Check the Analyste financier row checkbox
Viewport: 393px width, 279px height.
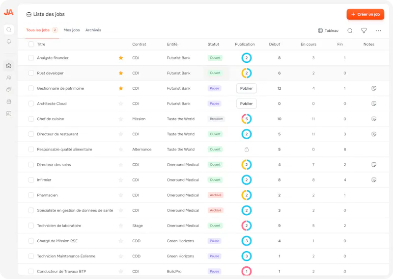[x=31, y=58]
